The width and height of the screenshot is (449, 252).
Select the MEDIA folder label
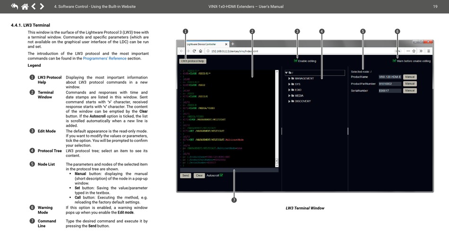(299, 96)
